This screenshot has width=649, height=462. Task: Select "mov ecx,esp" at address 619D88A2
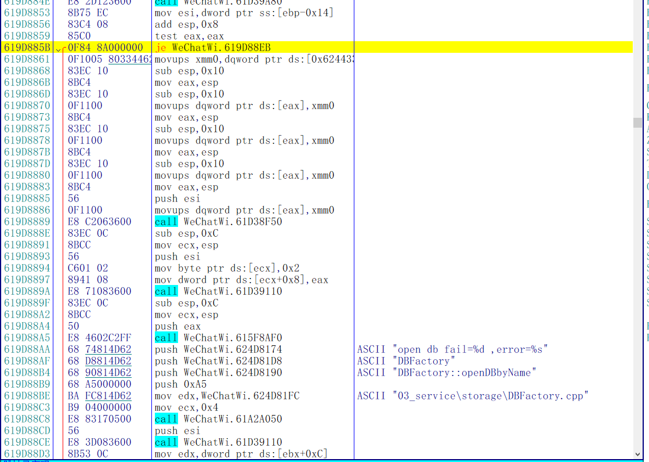(187, 315)
